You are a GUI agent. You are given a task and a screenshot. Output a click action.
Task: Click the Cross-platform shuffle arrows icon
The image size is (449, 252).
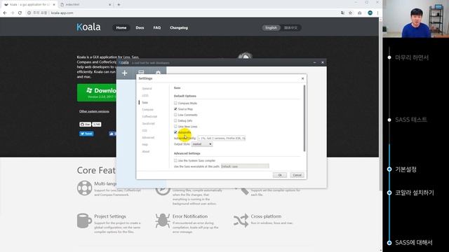[x=241, y=220]
